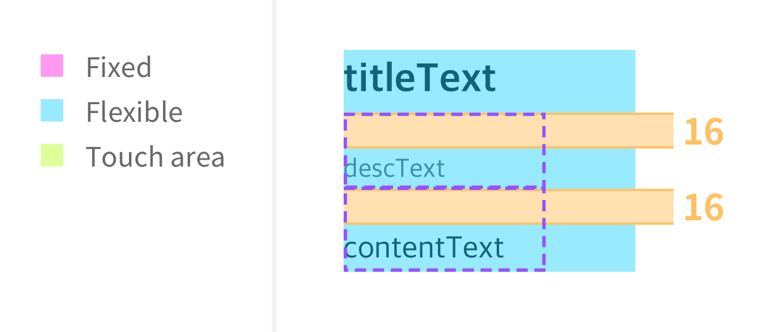This screenshot has height=332, width=776.
Task: Pick the green Touch area swatch
Action: (x=52, y=155)
